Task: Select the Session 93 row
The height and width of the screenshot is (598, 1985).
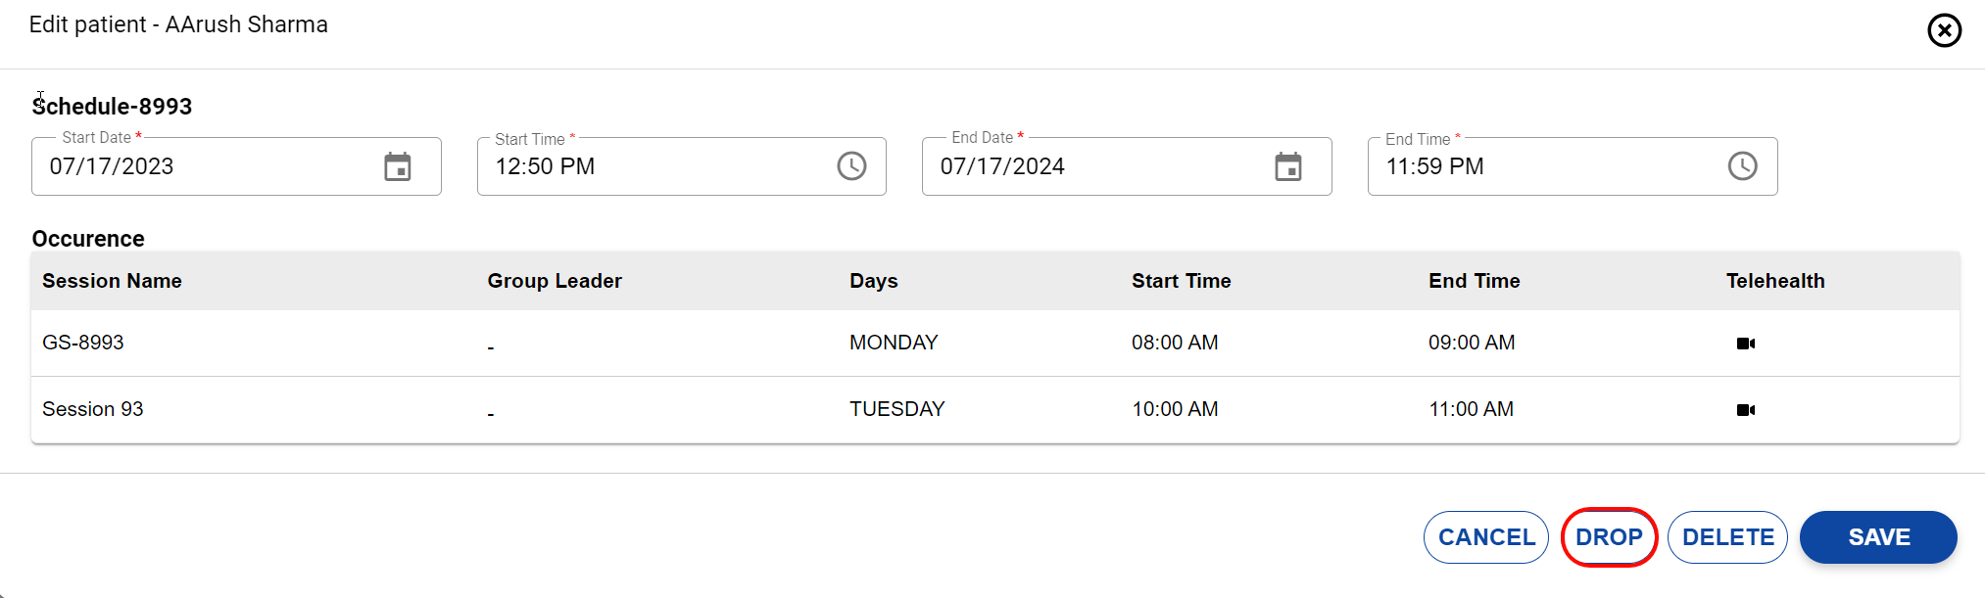Action: click(93, 409)
